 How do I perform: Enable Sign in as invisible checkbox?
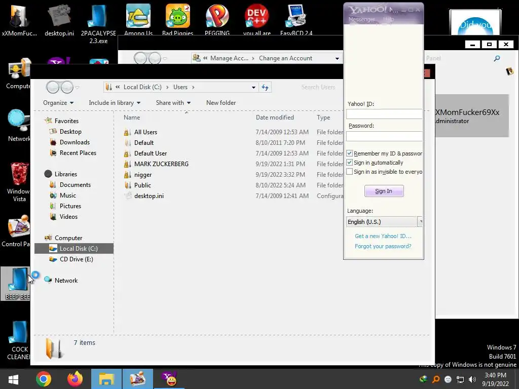point(350,172)
